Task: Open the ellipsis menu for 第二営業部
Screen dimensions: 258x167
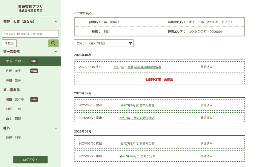Action: coord(55,90)
